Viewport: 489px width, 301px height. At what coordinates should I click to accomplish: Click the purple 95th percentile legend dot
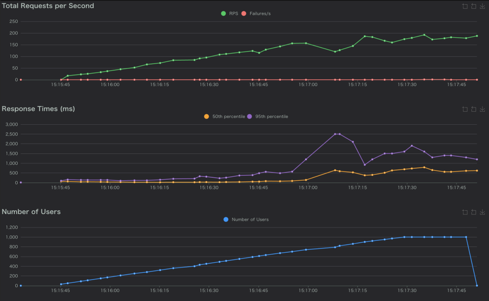(250, 117)
